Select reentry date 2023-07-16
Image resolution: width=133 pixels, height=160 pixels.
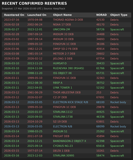[x=12, y=20]
